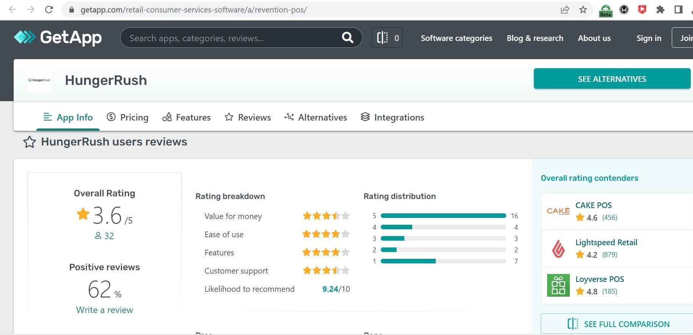Click the Features row star rating
Image resolution: width=693 pixels, height=335 pixels.
326,252
